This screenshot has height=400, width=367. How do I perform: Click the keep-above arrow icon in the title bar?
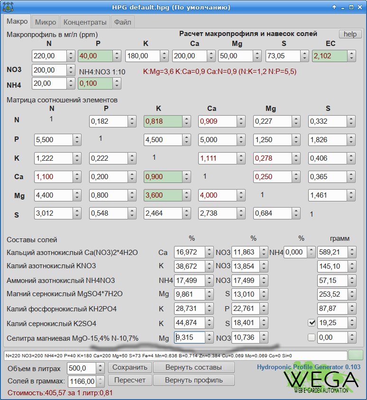pos(334,7)
